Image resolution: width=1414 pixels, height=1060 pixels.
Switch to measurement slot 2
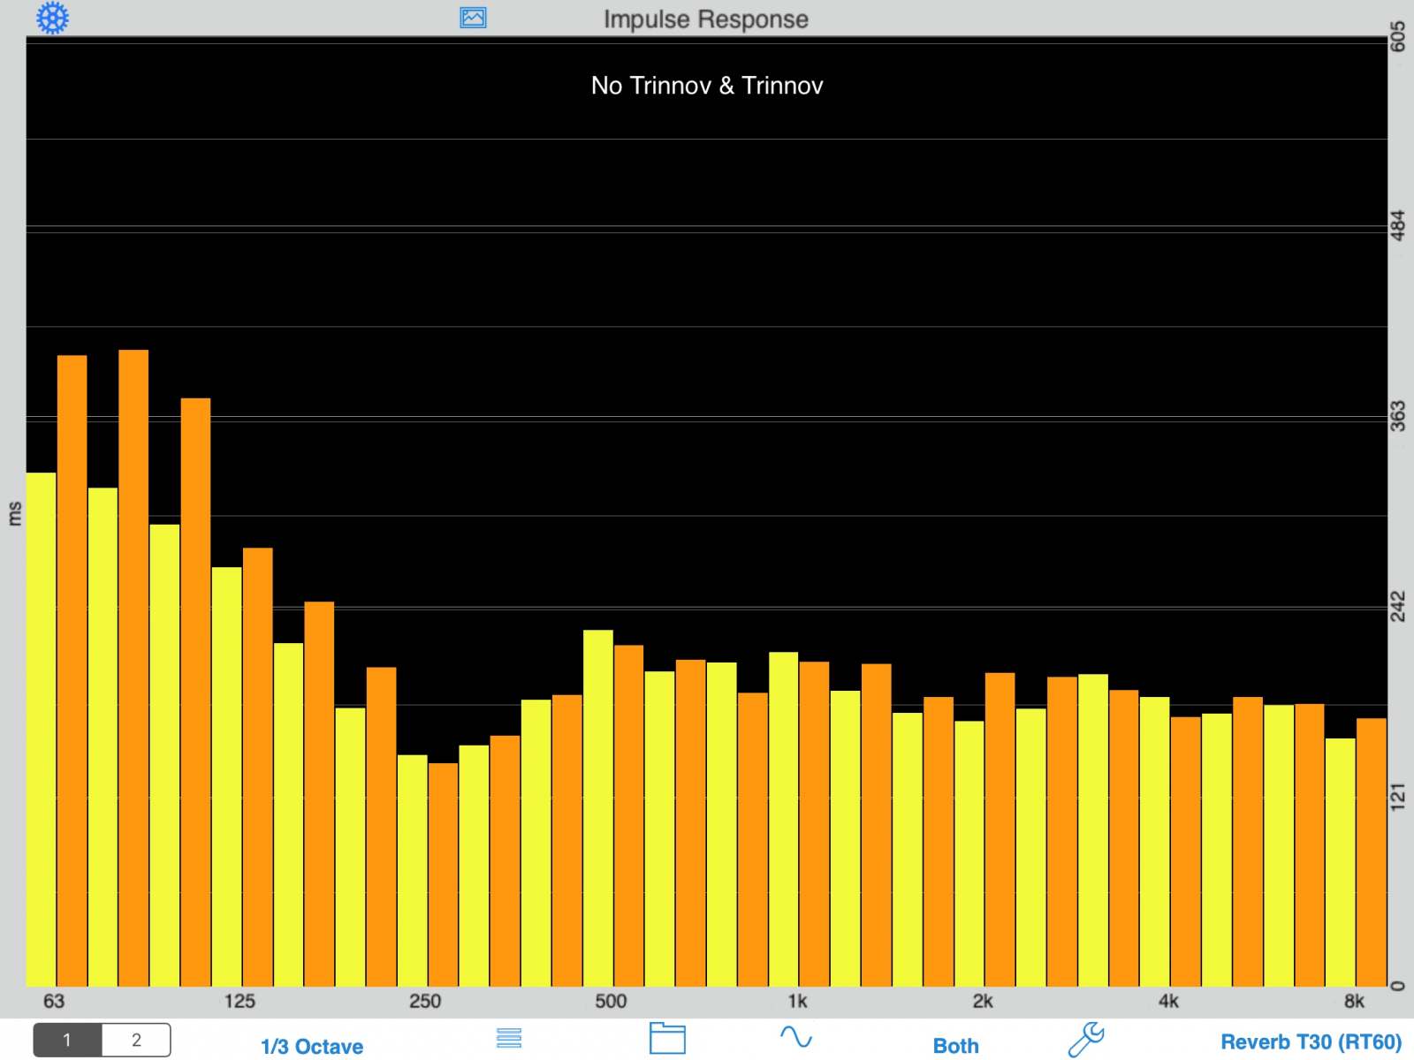click(x=136, y=1040)
